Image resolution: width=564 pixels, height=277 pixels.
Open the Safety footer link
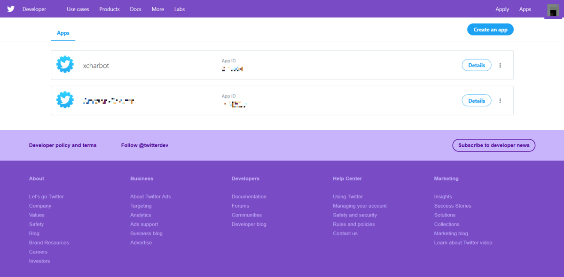click(x=36, y=225)
